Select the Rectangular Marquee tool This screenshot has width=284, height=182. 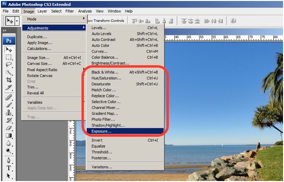9,57
